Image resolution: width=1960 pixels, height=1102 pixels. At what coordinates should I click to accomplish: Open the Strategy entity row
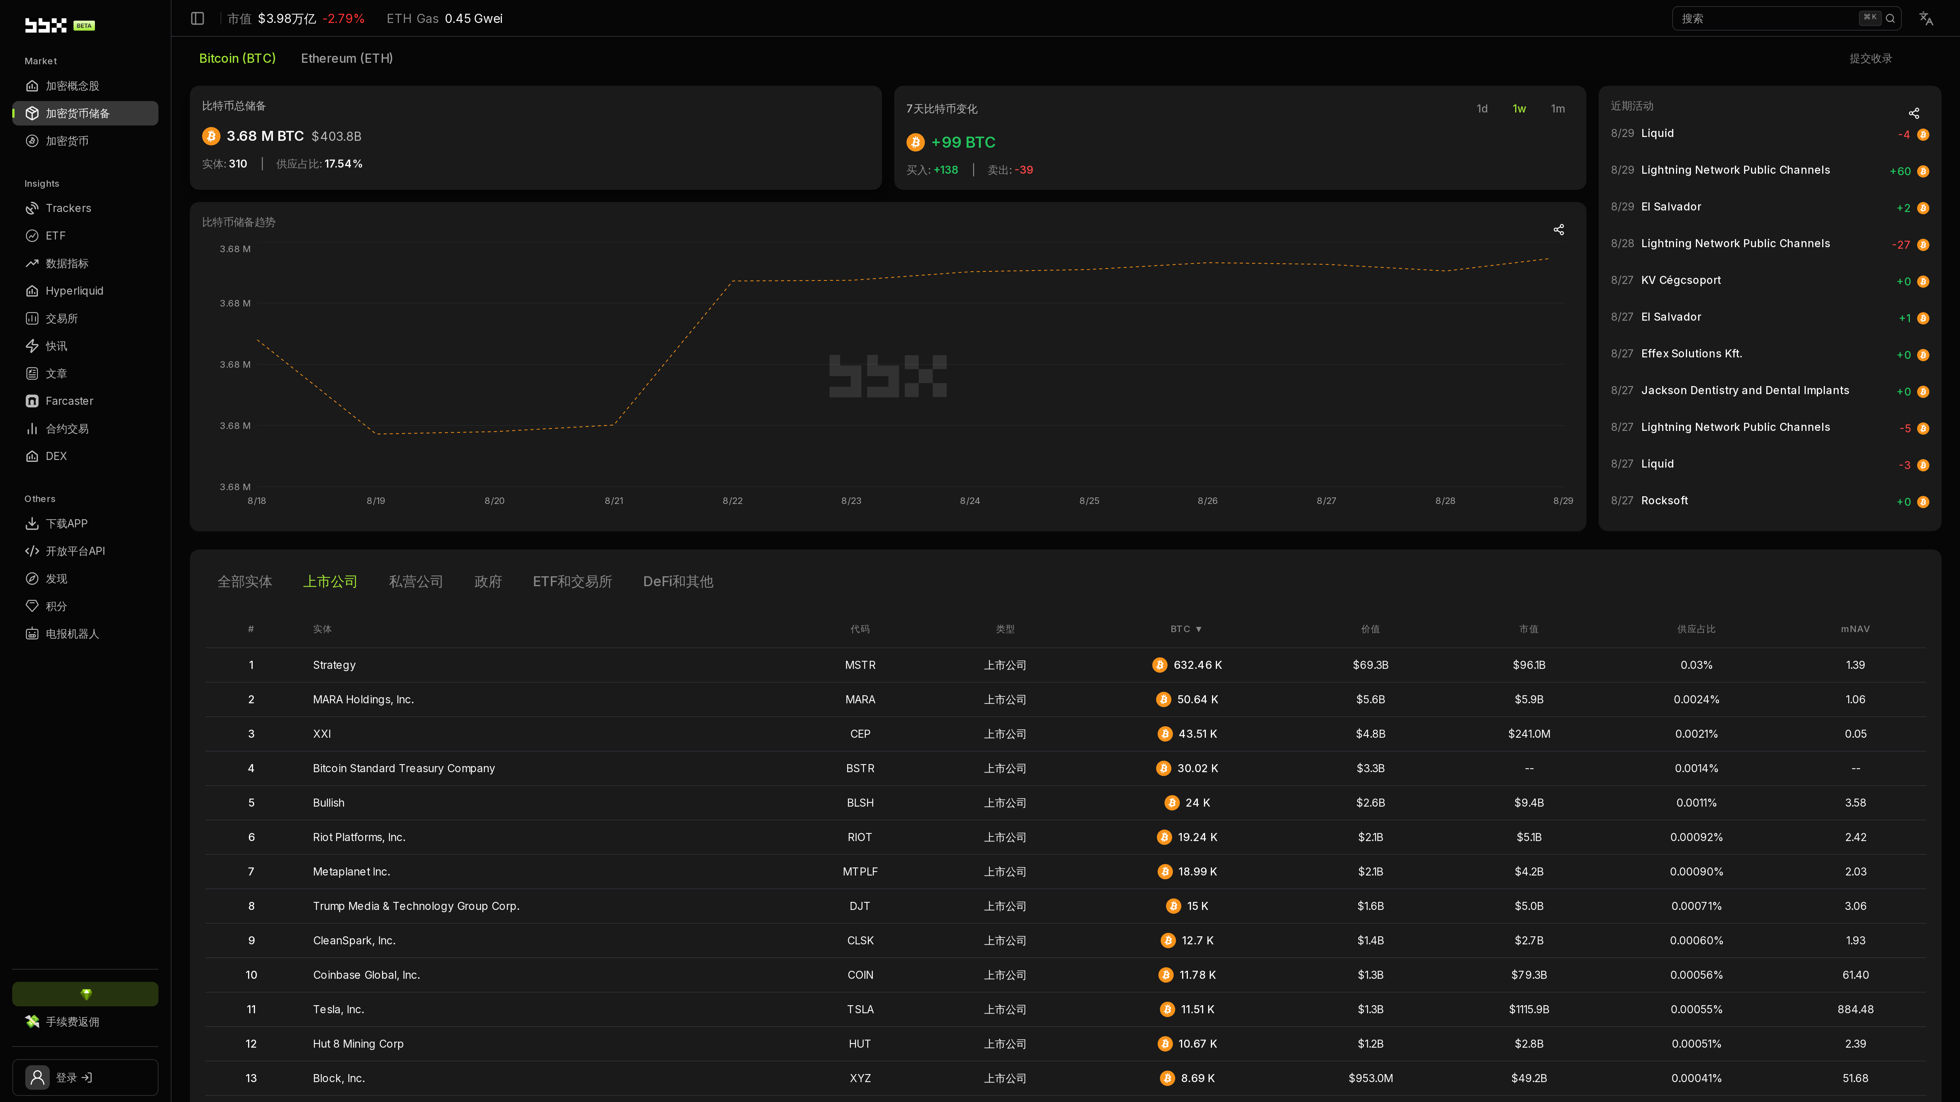point(1065,665)
